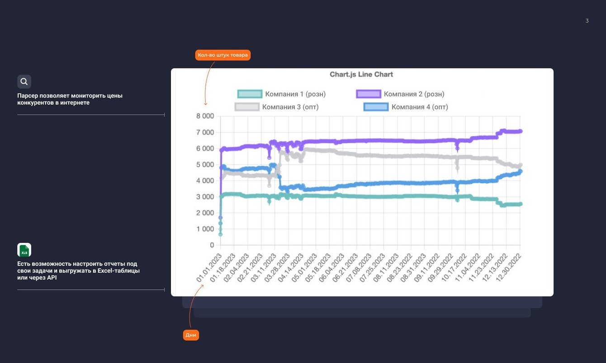Click the Компания 1 (розн) legend label
The height and width of the screenshot is (363, 606).
(x=295, y=94)
